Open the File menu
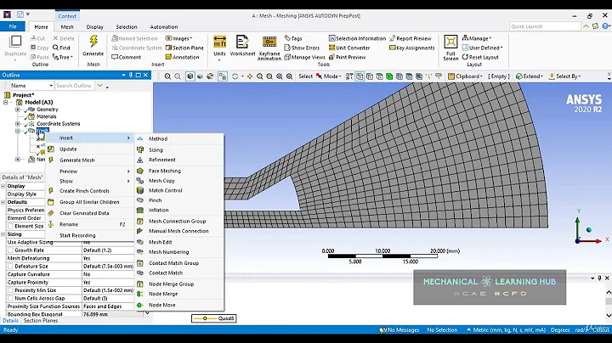This screenshot has height=343, width=612. coord(13,26)
